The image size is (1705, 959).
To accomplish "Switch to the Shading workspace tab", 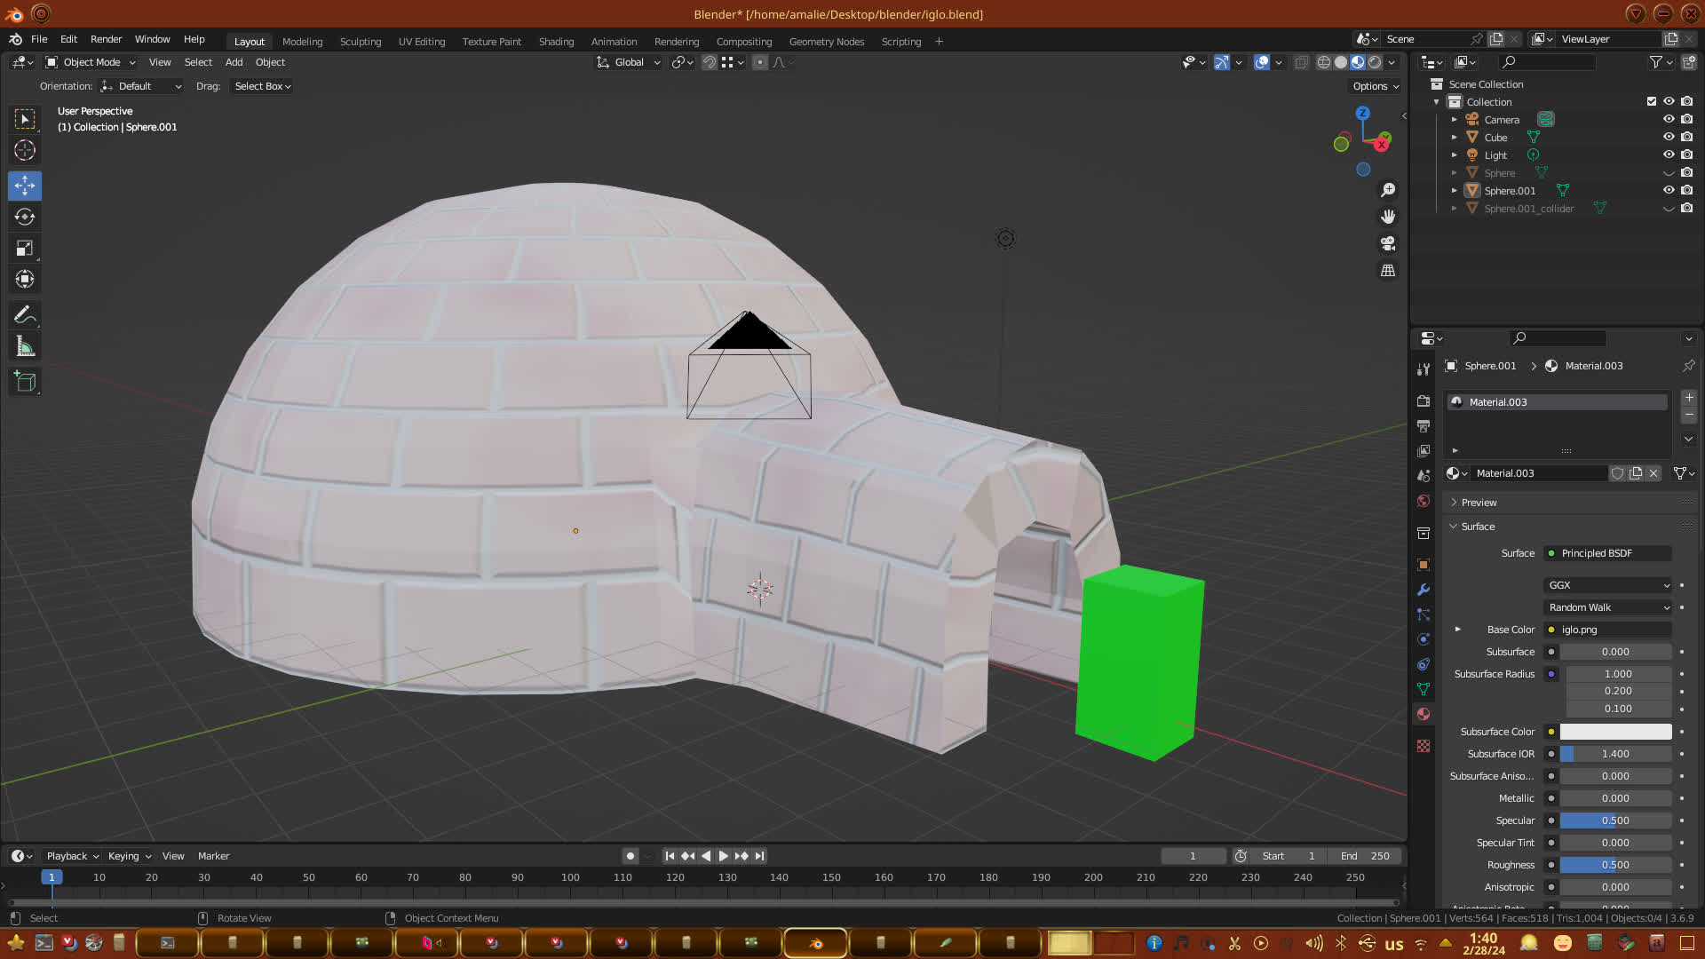I will [556, 42].
